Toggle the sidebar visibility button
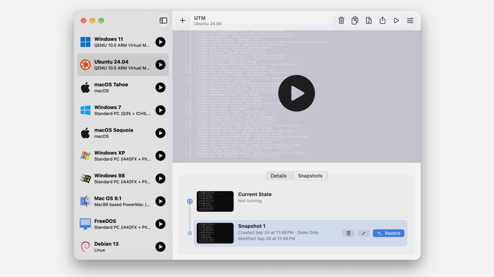Viewport: 494px width, 277px height. tap(163, 20)
